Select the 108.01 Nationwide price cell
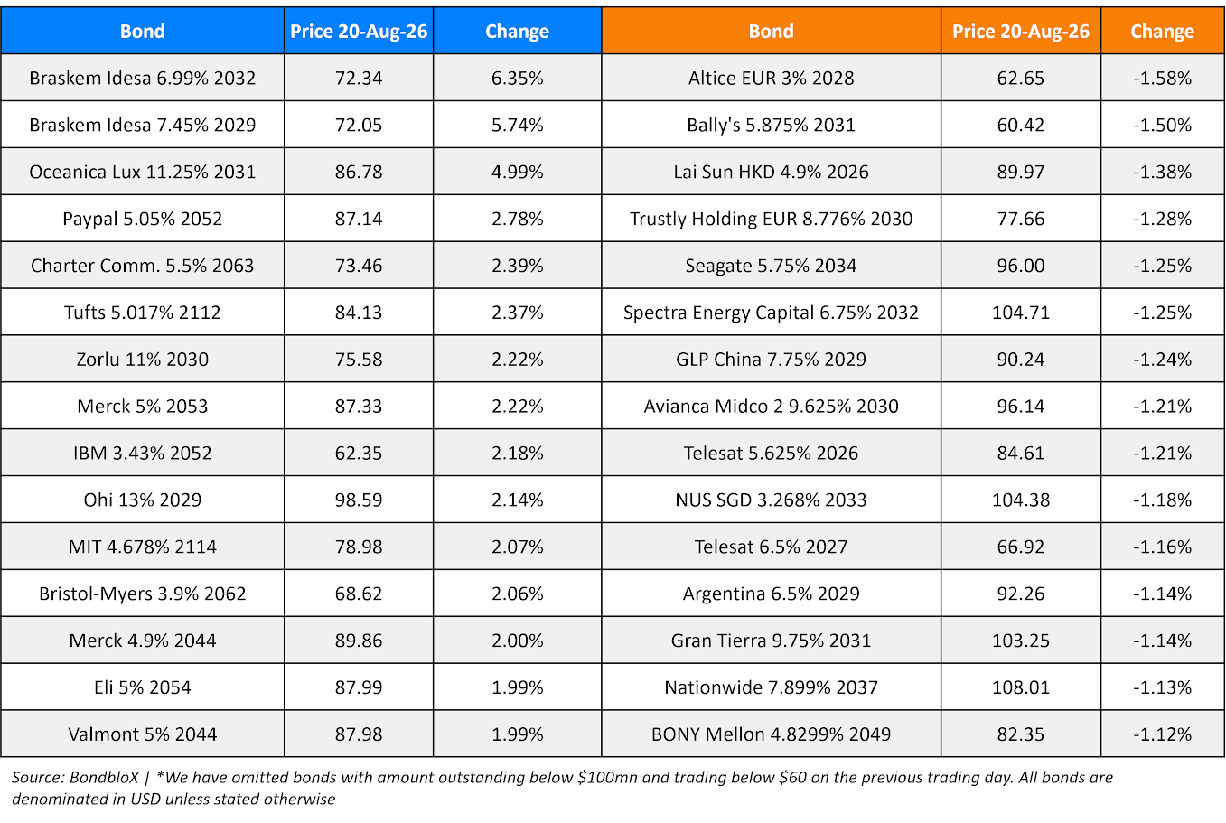The image size is (1226, 823). (x=1021, y=687)
